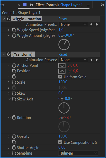Enable the Scale stopwatch keyframe toggle
The width and height of the screenshot is (106, 158).
pos(14,82)
